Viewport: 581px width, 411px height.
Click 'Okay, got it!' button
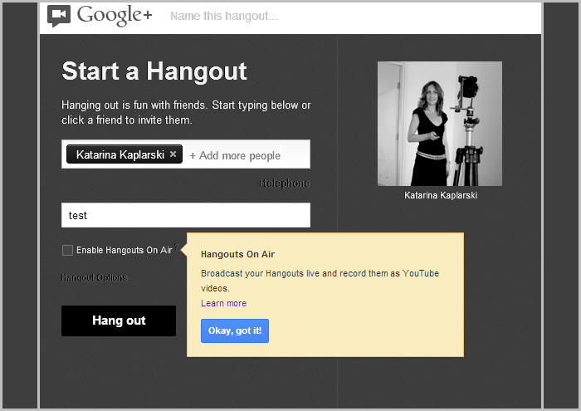[235, 330]
